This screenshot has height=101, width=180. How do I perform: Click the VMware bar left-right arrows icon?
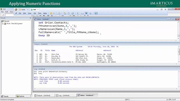pos(157,10)
